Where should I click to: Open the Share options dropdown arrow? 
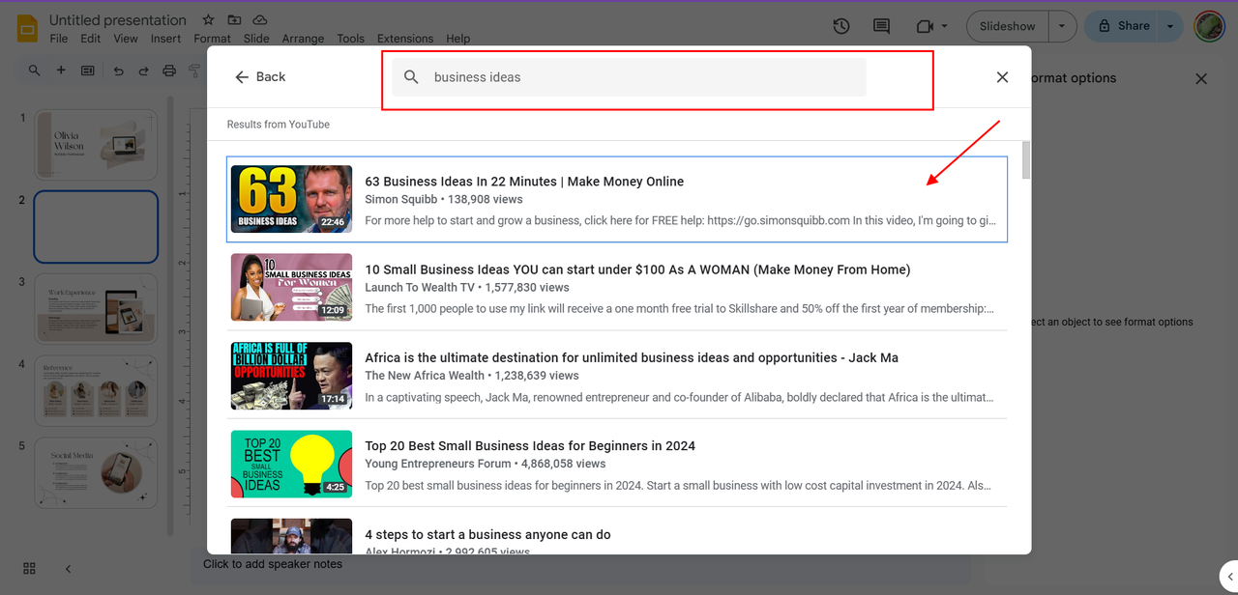pos(1170,26)
